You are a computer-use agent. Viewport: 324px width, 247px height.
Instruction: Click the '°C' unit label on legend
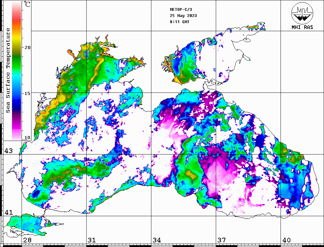click(x=27, y=4)
